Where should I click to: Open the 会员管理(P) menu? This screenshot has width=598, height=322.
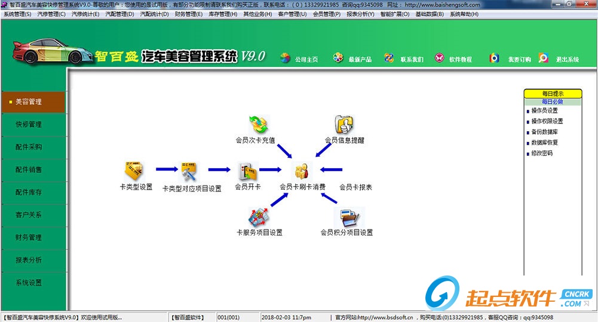point(327,14)
